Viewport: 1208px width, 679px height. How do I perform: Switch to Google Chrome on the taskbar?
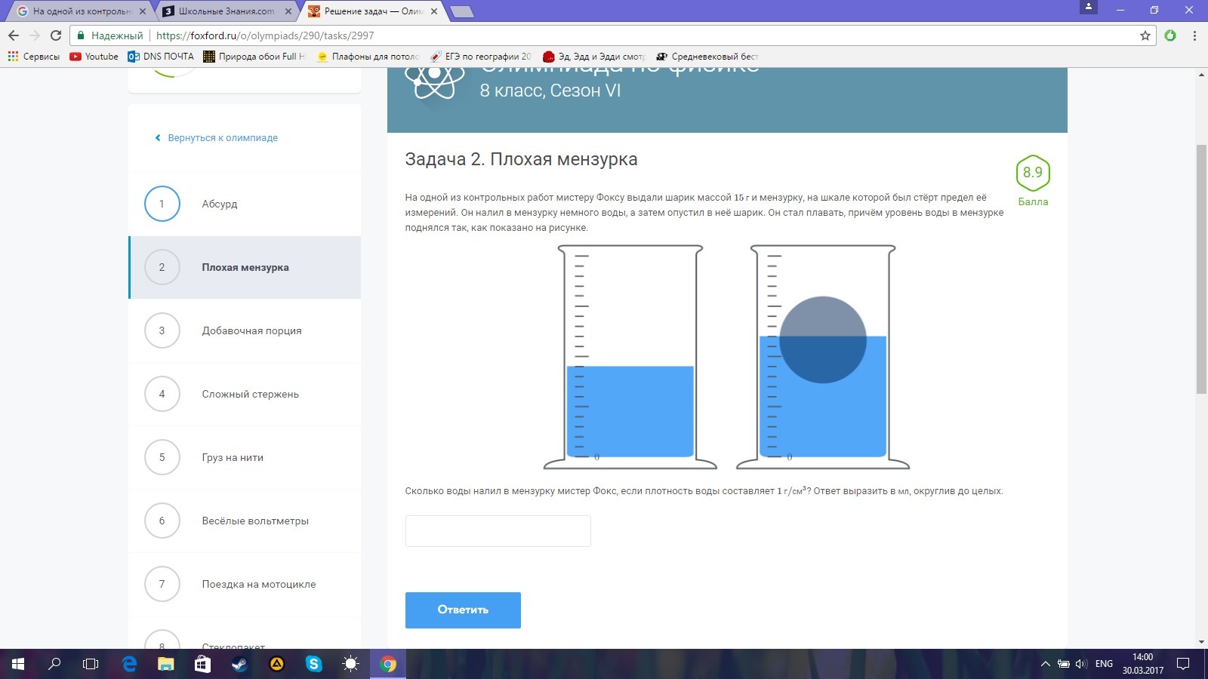pos(388,664)
